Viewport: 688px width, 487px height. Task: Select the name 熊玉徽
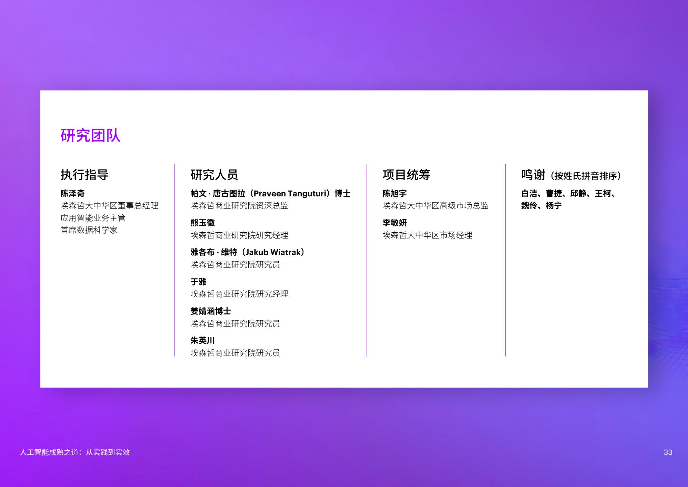click(202, 223)
